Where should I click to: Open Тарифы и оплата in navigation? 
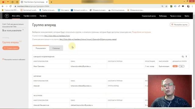[30, 16]
